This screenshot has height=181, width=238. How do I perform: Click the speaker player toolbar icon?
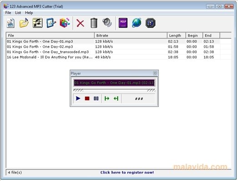click(x=107, y=23)
